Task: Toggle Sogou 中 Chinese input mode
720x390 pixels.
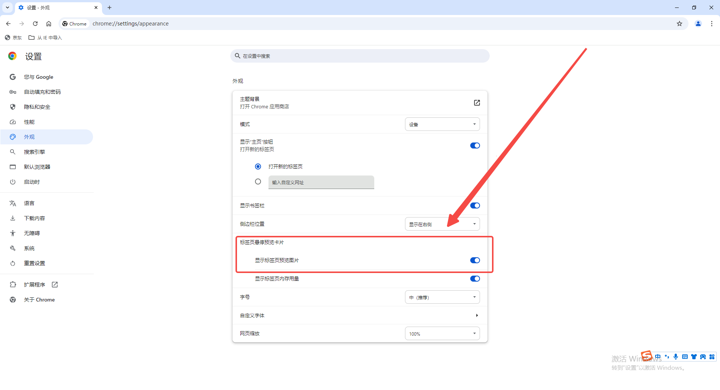Action: coord(658,357)
